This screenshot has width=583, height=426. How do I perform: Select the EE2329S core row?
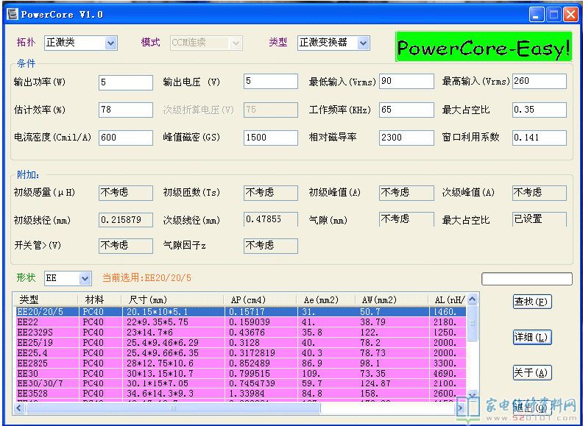240,333
